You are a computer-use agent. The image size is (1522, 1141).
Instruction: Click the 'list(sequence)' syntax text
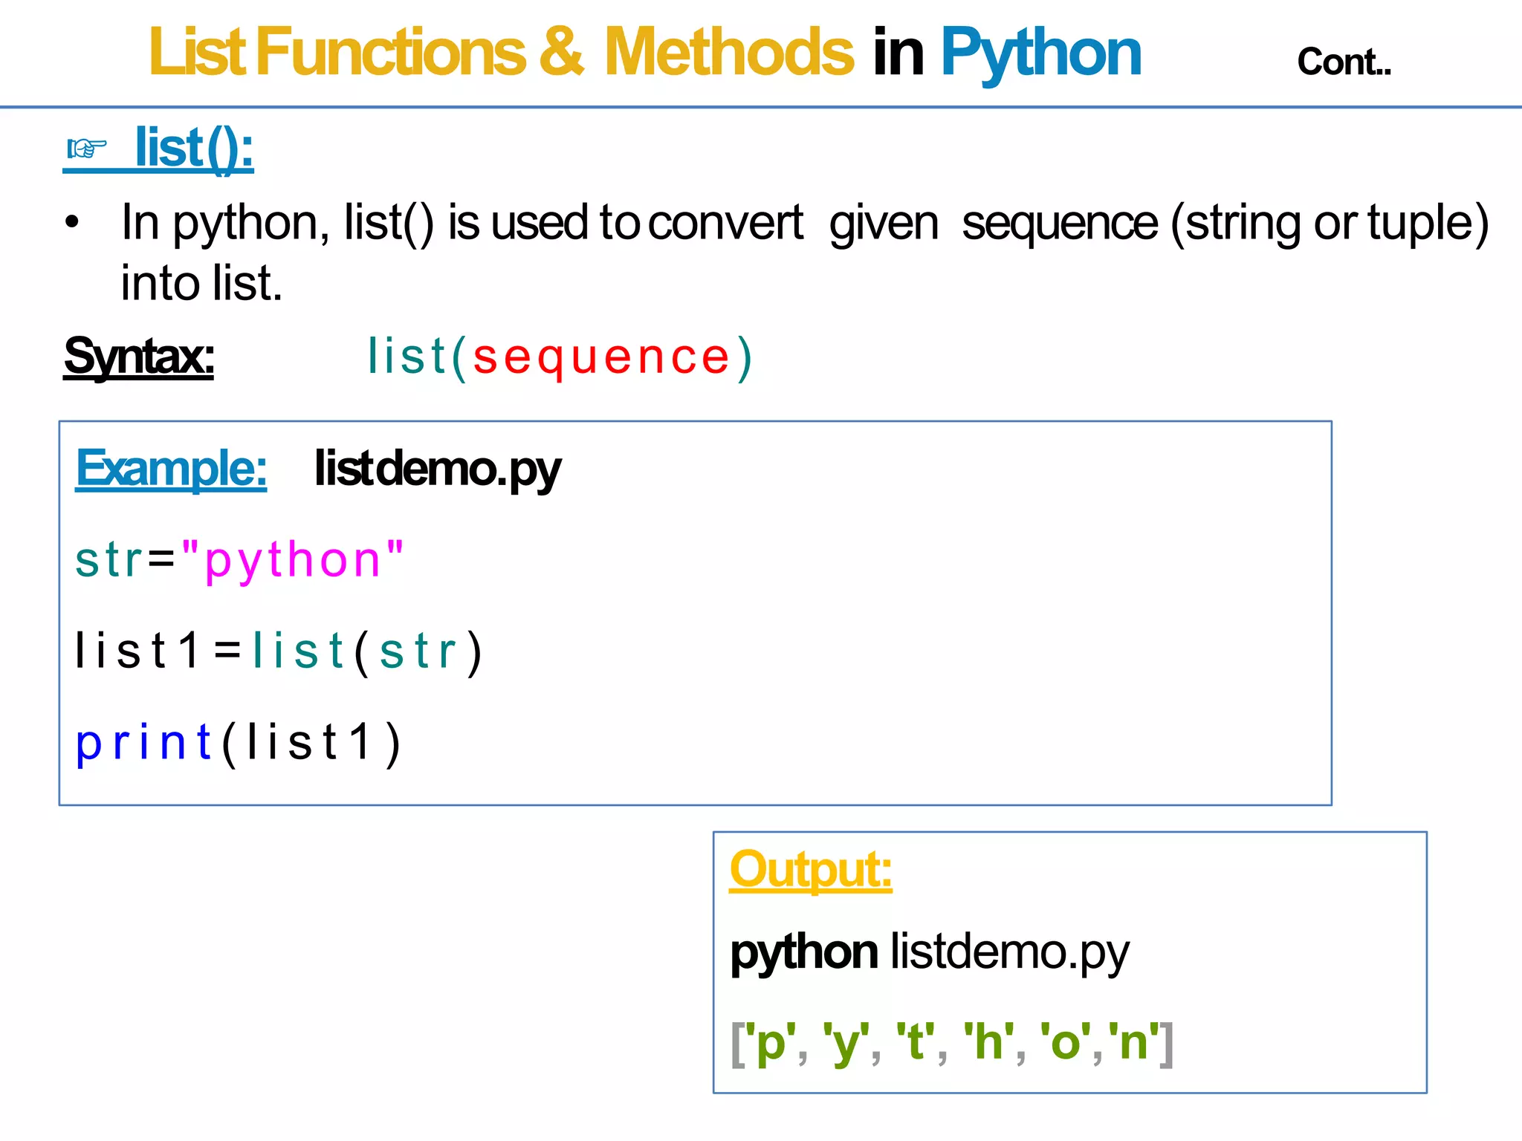coord(561,357)
